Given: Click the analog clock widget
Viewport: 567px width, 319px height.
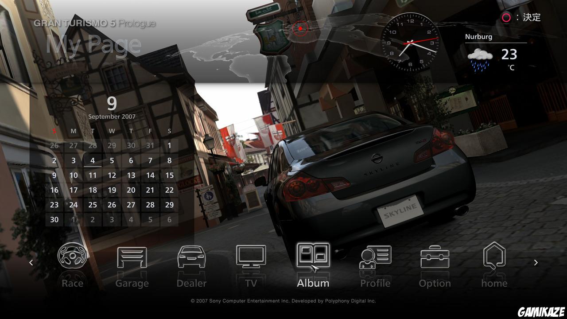Looking at the screenshot, I should tap(410, 42).
